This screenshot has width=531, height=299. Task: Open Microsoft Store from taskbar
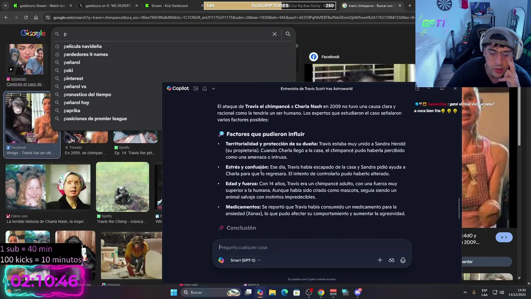click(297, 292)
